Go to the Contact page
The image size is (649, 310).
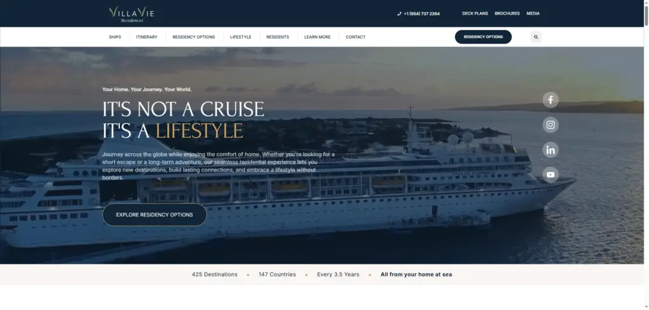[356, 37]
